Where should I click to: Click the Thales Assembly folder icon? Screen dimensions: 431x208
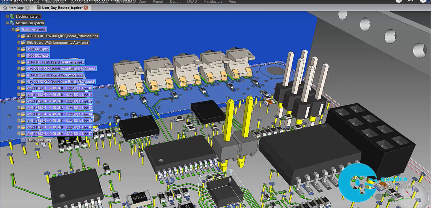18,30
